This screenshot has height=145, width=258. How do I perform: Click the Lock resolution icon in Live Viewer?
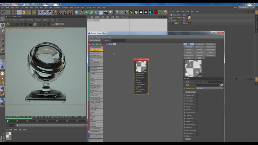30,24
